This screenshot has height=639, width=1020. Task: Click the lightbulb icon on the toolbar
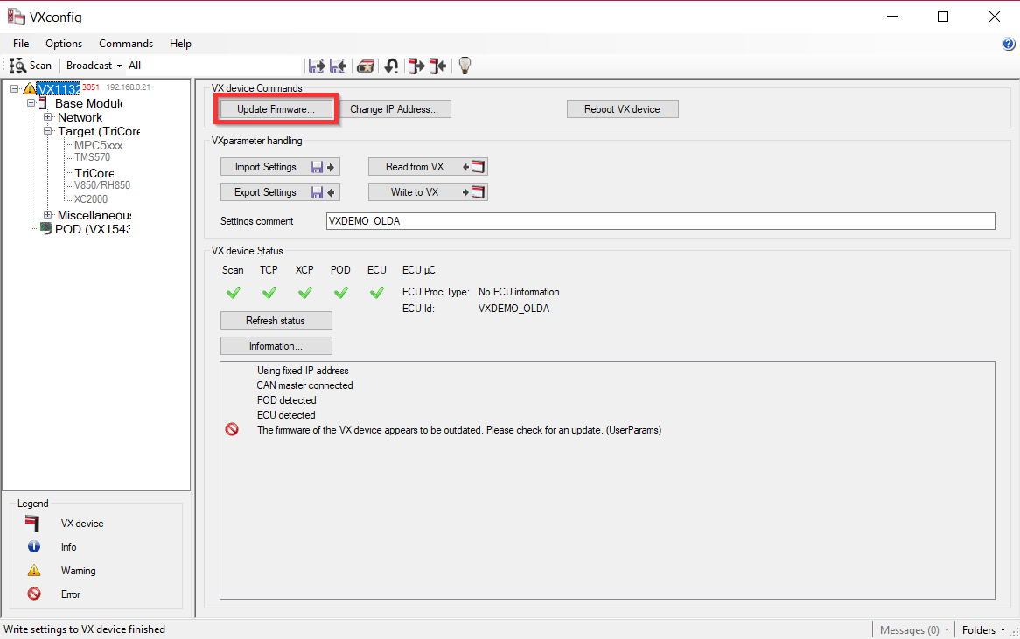point(464,66)
